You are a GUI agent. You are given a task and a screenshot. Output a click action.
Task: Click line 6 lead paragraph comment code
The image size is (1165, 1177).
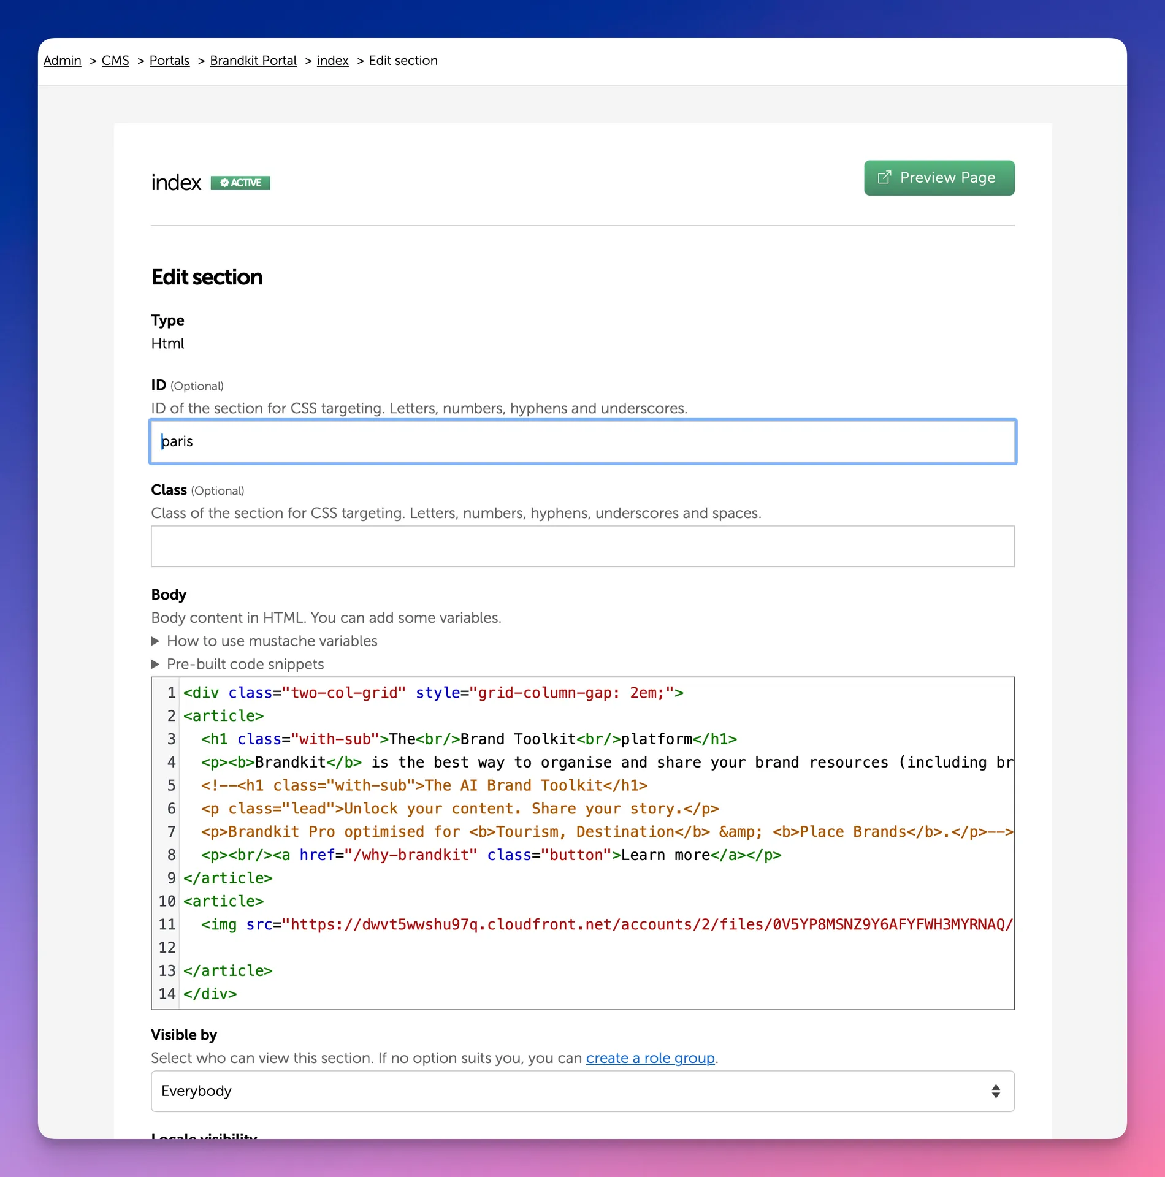coord(460,809)
